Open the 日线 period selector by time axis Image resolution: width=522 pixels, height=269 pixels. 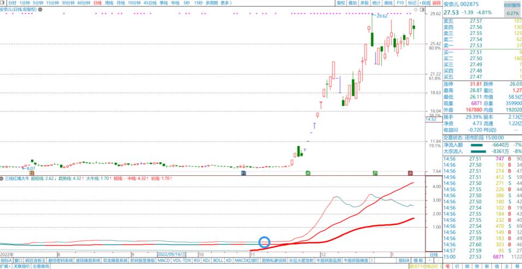(x=434, y=254)
